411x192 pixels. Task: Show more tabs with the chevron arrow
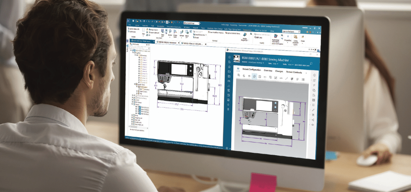306,73
